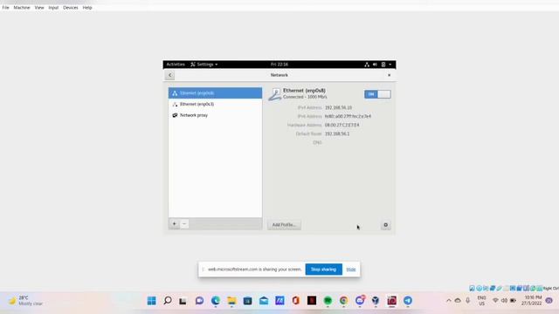Screen dimensions: 559x314
Task: Open Google Chrome from taskbar
Action: (343, 301)
